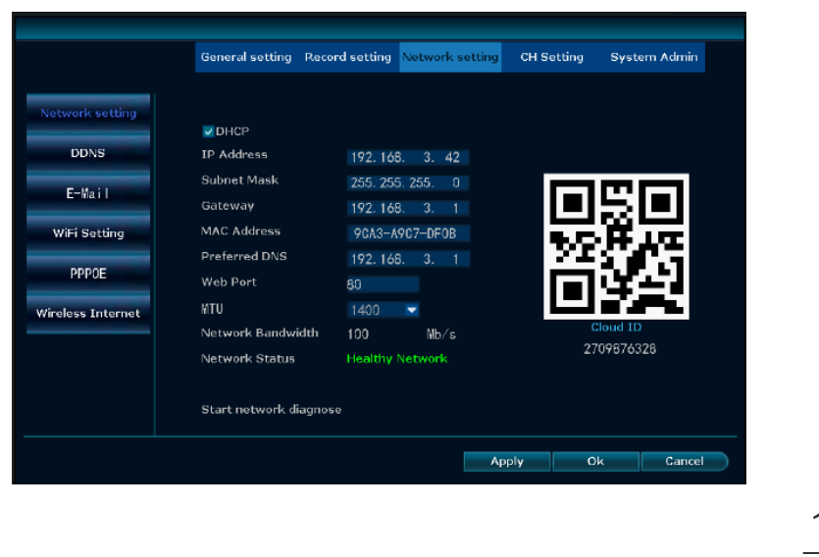Click the Cloud ID label

(x=616, y=328)
